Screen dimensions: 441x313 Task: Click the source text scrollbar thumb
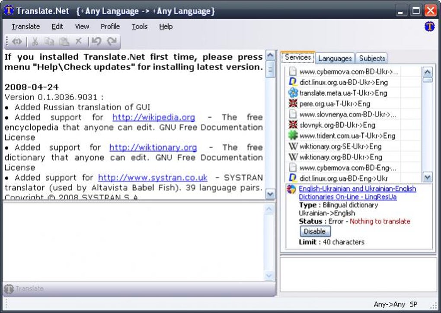(270, 69)
